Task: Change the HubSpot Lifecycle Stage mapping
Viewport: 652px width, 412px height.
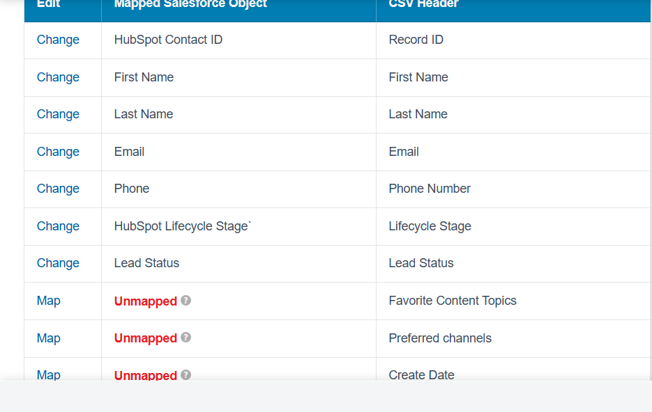Action: click(58, 226)
